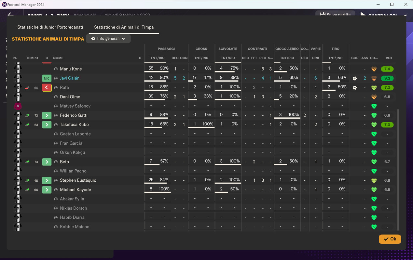Open player Dani Olmo
Screen dimensions: 413x260
tap(70, 97)
